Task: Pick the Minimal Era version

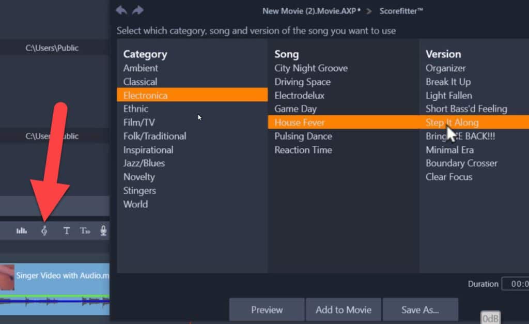Action: 449,149
